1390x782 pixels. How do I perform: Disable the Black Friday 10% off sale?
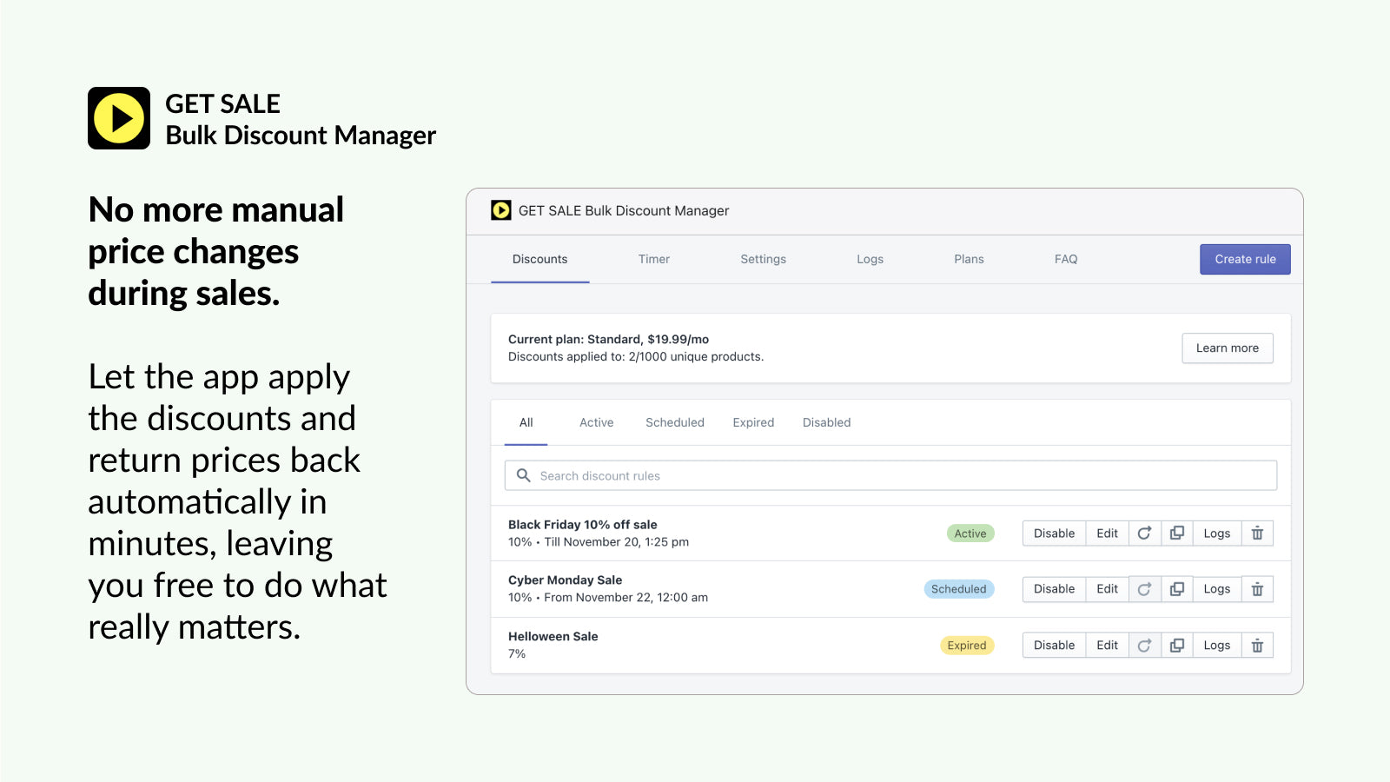pos(1054,533)
